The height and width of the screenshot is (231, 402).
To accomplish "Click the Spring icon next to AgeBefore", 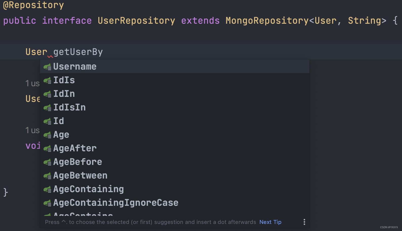I will [47, 162].
